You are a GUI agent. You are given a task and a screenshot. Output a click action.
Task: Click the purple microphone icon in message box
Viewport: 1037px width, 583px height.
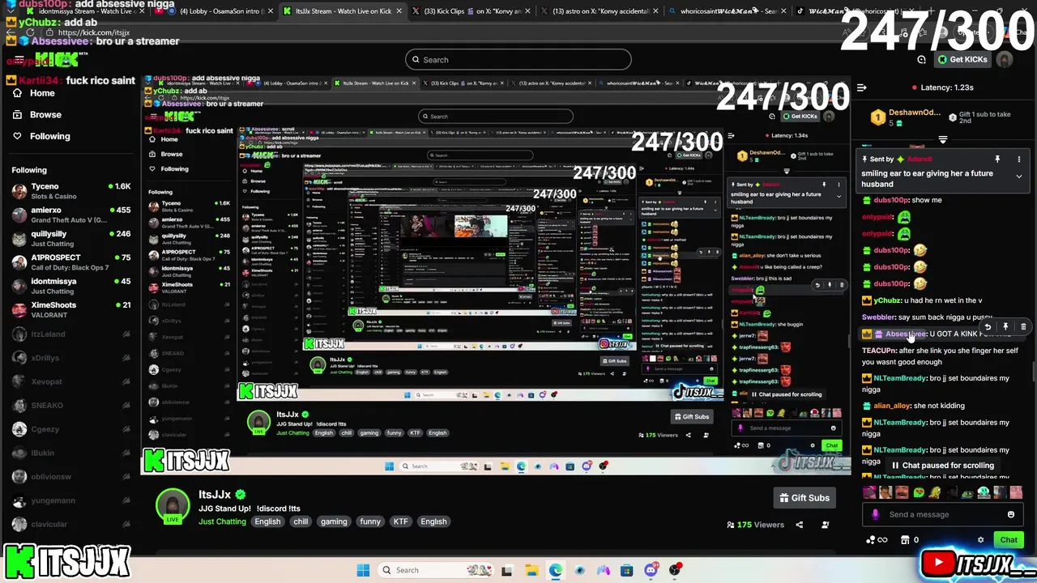click(875, 515)
